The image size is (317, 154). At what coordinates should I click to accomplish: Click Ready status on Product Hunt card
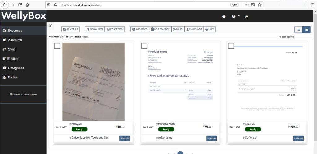tap(166, 129)
